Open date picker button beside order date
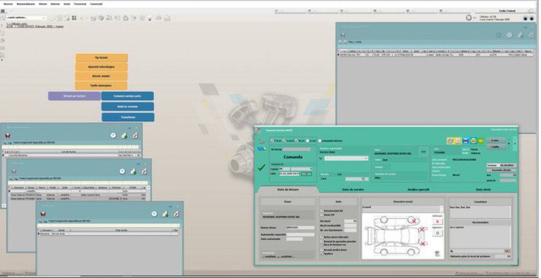This screenshot has height=278, width=541. (306, 174)
